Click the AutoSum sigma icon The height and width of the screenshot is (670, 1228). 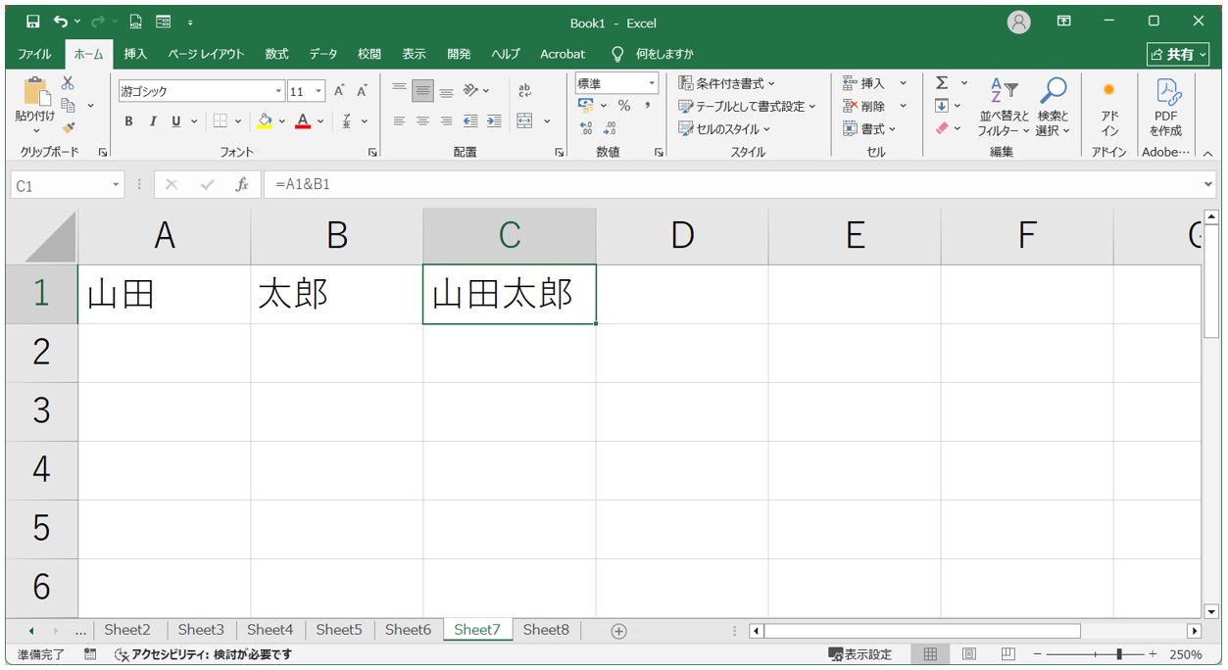click(x=942, y=83)
